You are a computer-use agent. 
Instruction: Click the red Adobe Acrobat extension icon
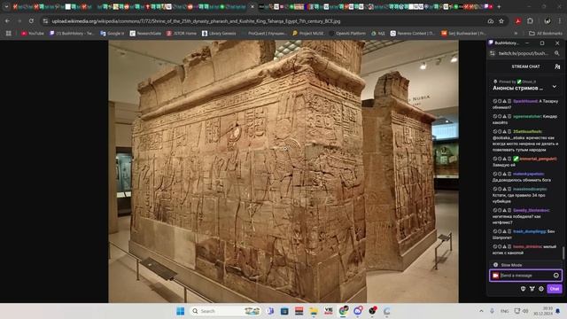(x=518, y=21)
